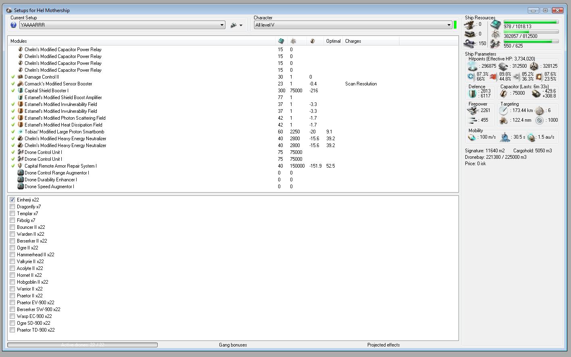Click the Capital Shield Booster I icon
The height and width of the screenshot is (357, 571).
(x=21, y=91)
